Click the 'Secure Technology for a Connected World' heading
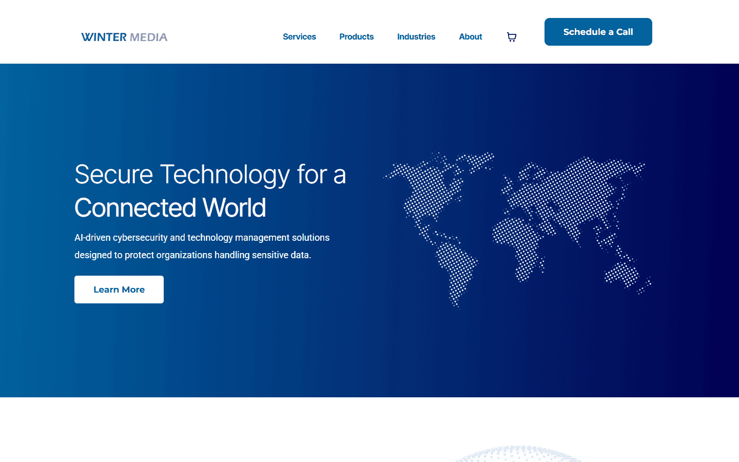 [x=210, y=191]
